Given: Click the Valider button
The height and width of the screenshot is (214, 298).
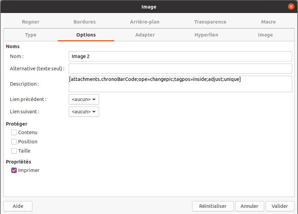Looking at the screenshot, I should coord(280,206).
